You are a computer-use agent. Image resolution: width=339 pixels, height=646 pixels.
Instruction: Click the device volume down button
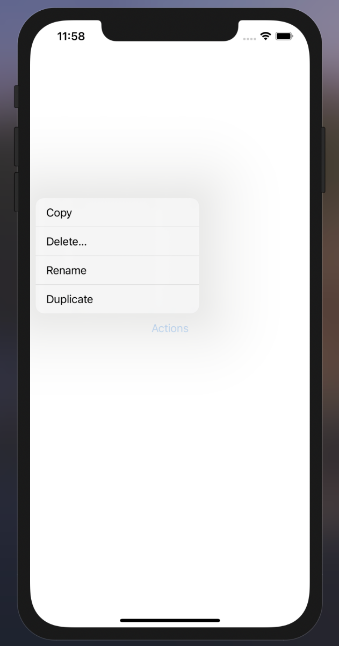(16, 192)
